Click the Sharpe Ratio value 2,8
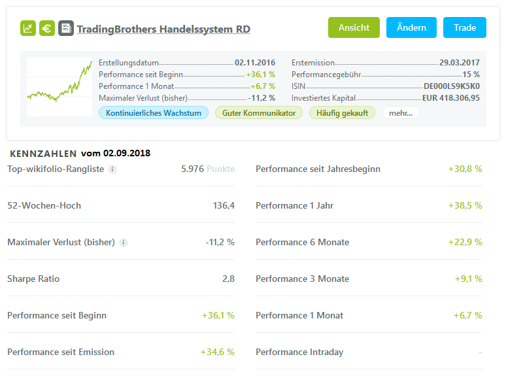The image size is (506, 376). click(228, 279)
